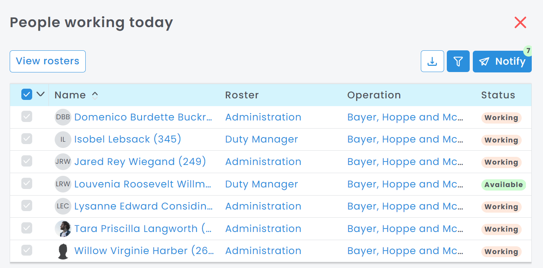543x268 pixels.
Task: Click the Notify button
Action: pos(502,62)
